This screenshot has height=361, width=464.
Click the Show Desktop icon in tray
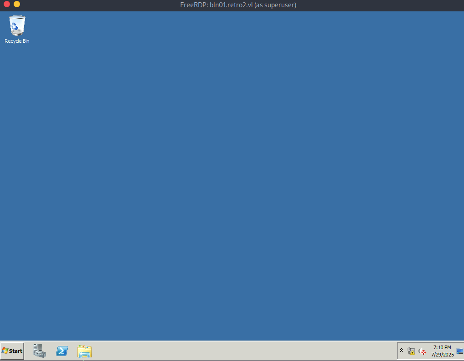point(460,351)
